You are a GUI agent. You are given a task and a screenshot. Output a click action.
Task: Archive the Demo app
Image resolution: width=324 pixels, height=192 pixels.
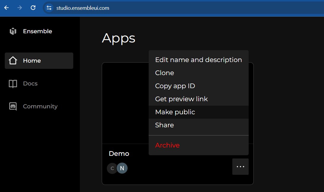[x=167, y=145]
